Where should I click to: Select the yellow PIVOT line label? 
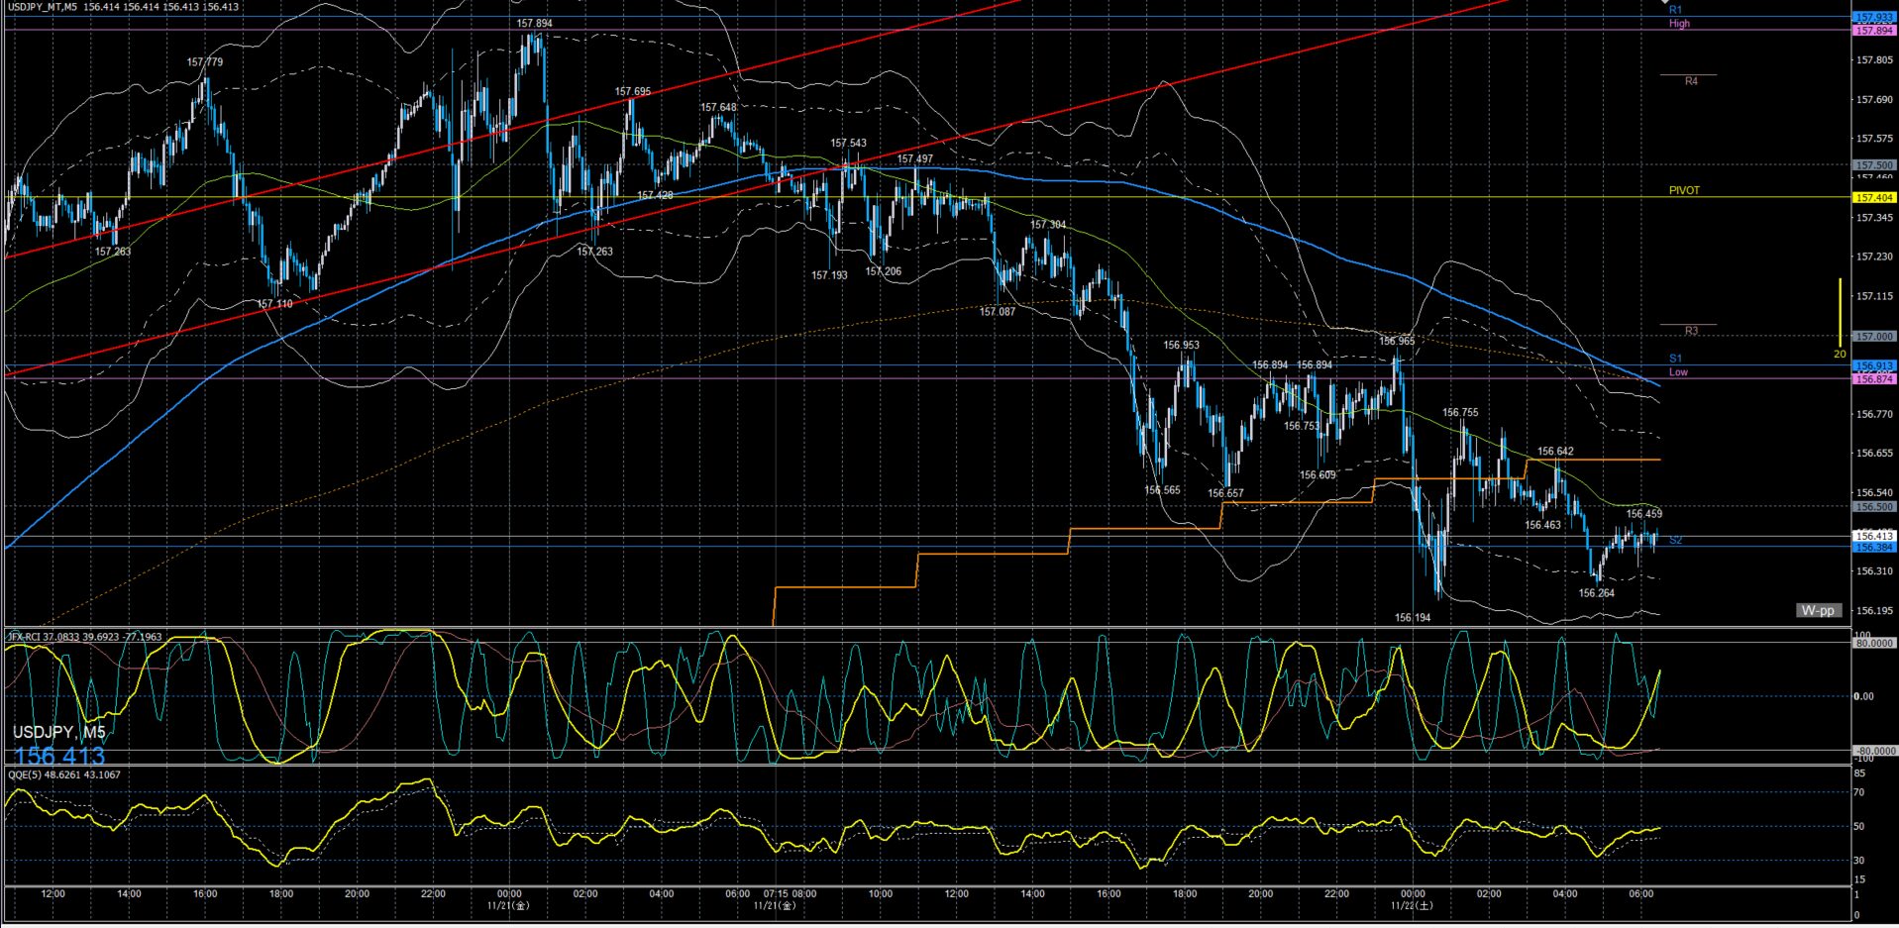pos(1684,190)
